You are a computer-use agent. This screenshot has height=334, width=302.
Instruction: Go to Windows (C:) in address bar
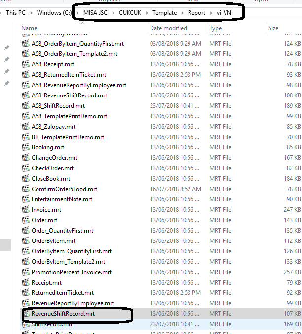click(54, 13)
